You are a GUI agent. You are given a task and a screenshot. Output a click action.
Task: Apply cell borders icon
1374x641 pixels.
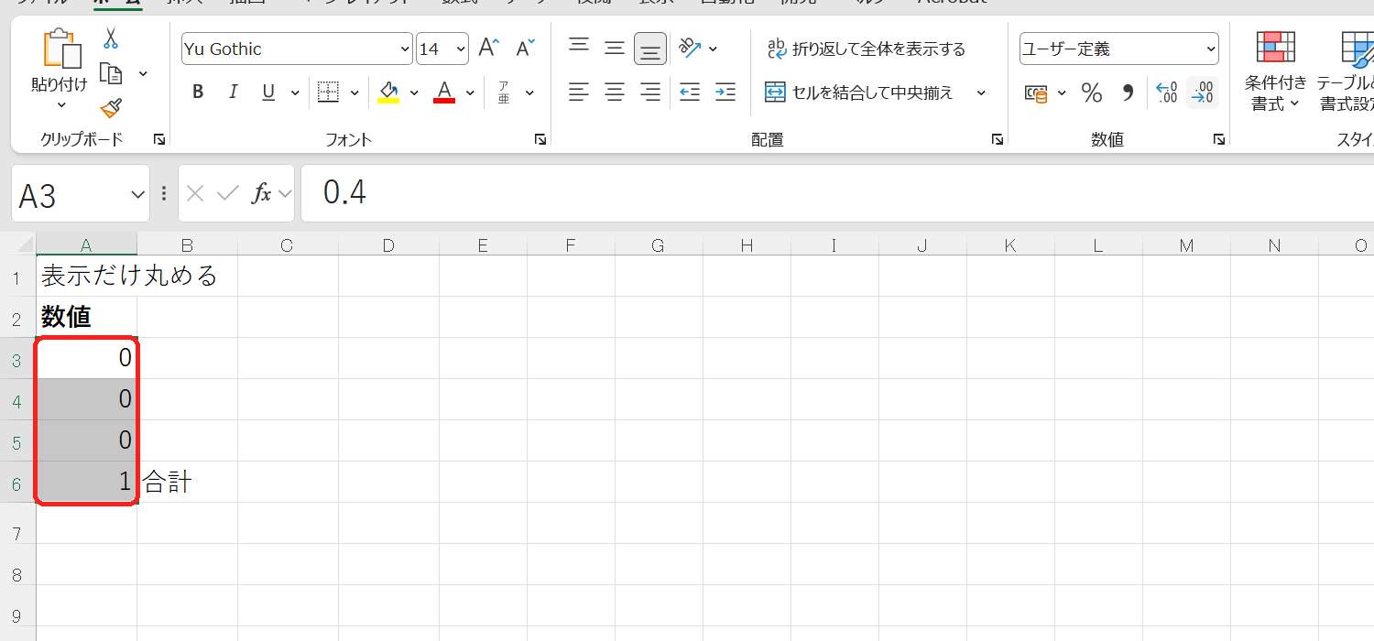coord(328,92)
